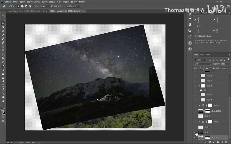Show adjustment layer 曲线 1
The image size is (231, 144).
[195, 105]
